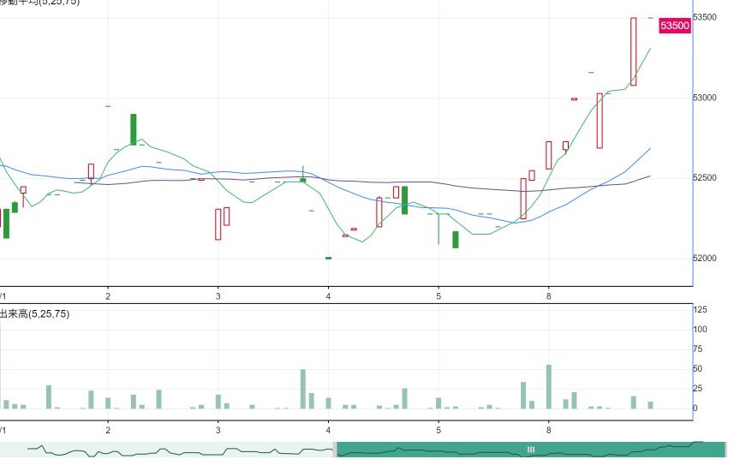
Task: Click the tall green candle just after date 2
Action: (x=134, y=129)
